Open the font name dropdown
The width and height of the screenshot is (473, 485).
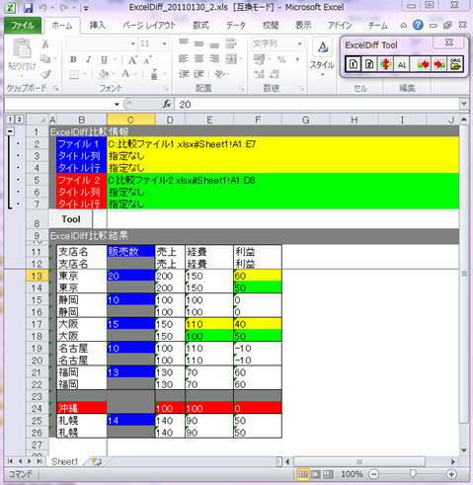coord(132,43)
